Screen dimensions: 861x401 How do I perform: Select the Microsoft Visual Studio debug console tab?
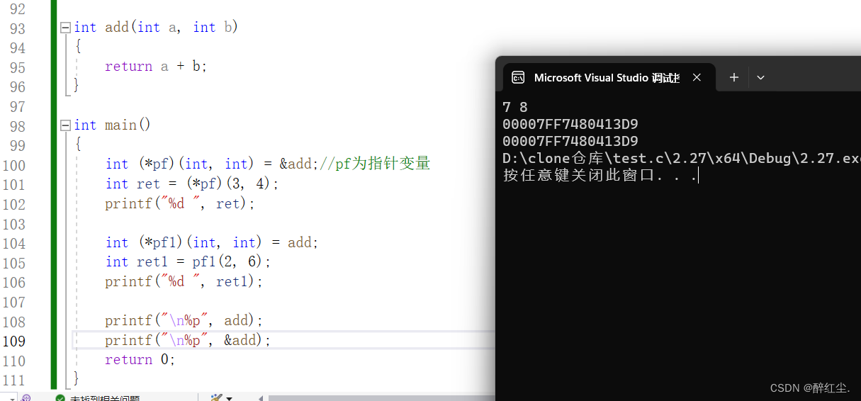click(609, 77)
